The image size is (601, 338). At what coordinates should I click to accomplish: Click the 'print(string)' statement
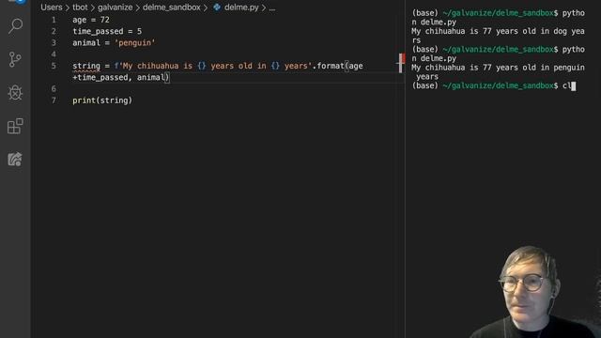pos(102,100)
